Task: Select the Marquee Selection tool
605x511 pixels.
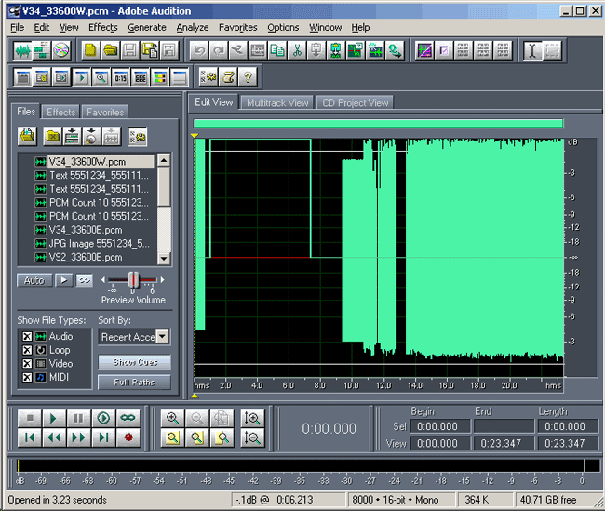Action: coord(552,50)
